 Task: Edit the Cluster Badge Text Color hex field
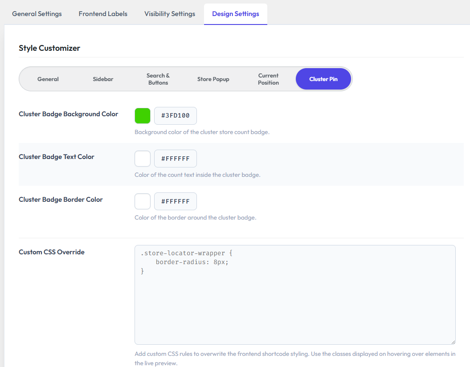click(x=176, y=159)
